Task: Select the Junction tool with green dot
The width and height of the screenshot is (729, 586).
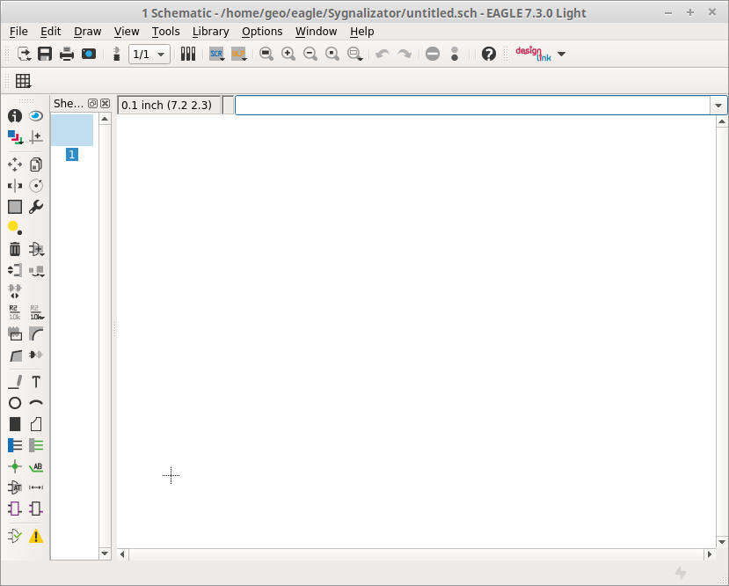Action: [15, 466]
